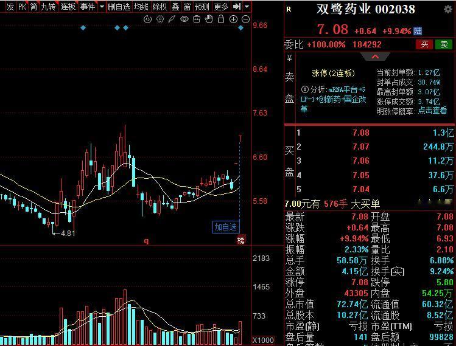456x346 pixels.
Task: Click the red 买 buy button
Action: pyautogui.click(x=424, y=44)
